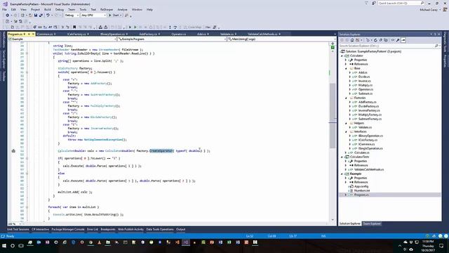Image resolution: width=449 pixels, height=253 pixels.
Task: Click Solution Explorer Properties wrench icon
Action: 398,40
